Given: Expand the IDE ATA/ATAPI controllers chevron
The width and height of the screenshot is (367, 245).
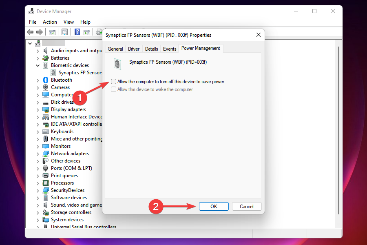Looking at the screenshot, I should coord(38,125).
